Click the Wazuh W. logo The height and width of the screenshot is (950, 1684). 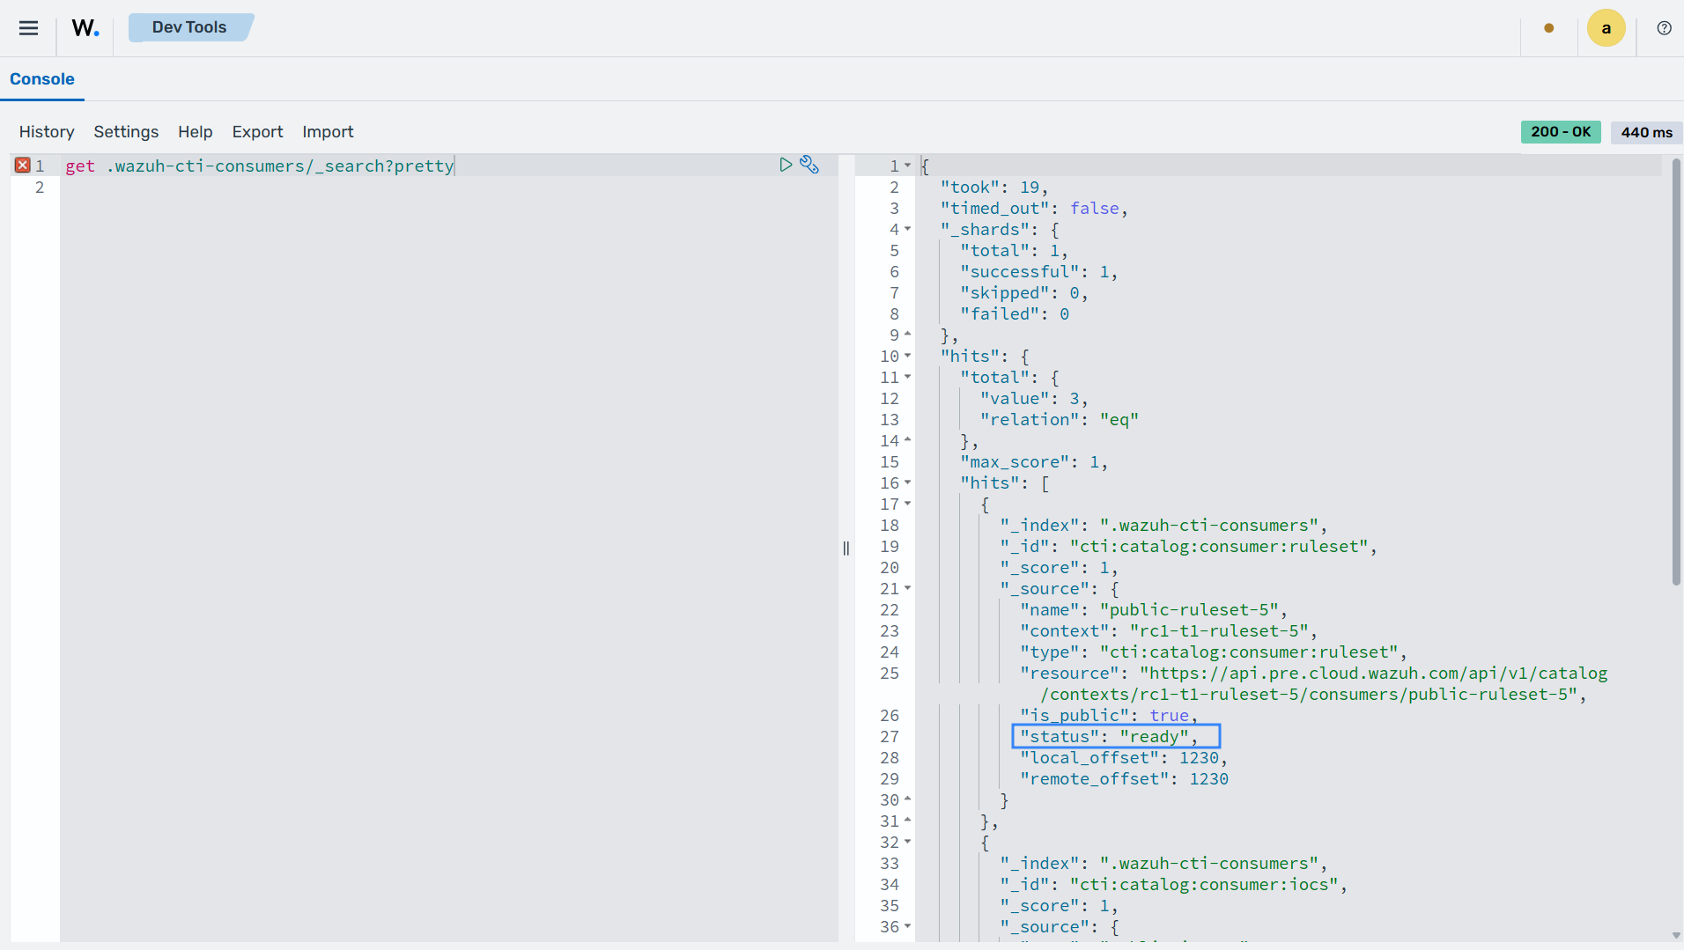85,28
